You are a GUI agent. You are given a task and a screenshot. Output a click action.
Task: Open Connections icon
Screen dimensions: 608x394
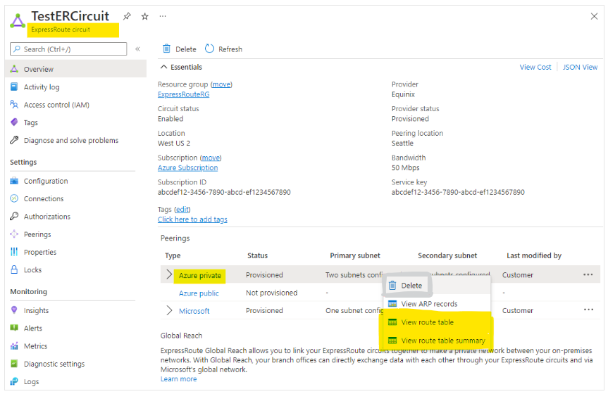14,198
